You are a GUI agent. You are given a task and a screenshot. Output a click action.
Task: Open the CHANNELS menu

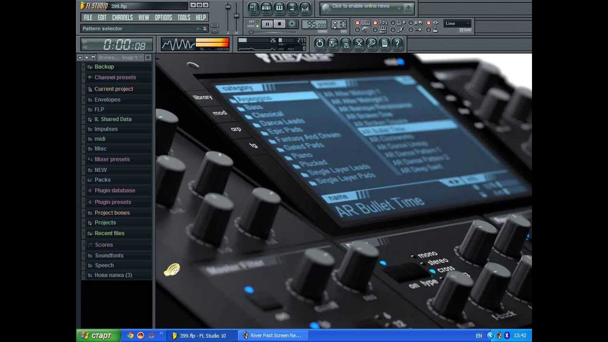point(122,18)
